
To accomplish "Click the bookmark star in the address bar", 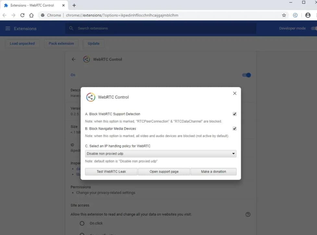I will click(x=284, y=15).
